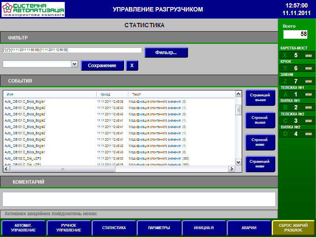Switch to the ПАРАМЕТРЫ tab

(159, 228)
